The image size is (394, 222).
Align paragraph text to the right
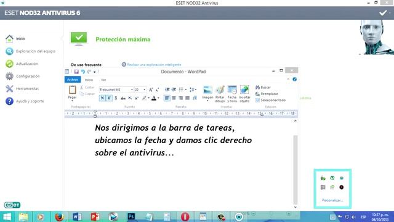(x=180, y=98)
